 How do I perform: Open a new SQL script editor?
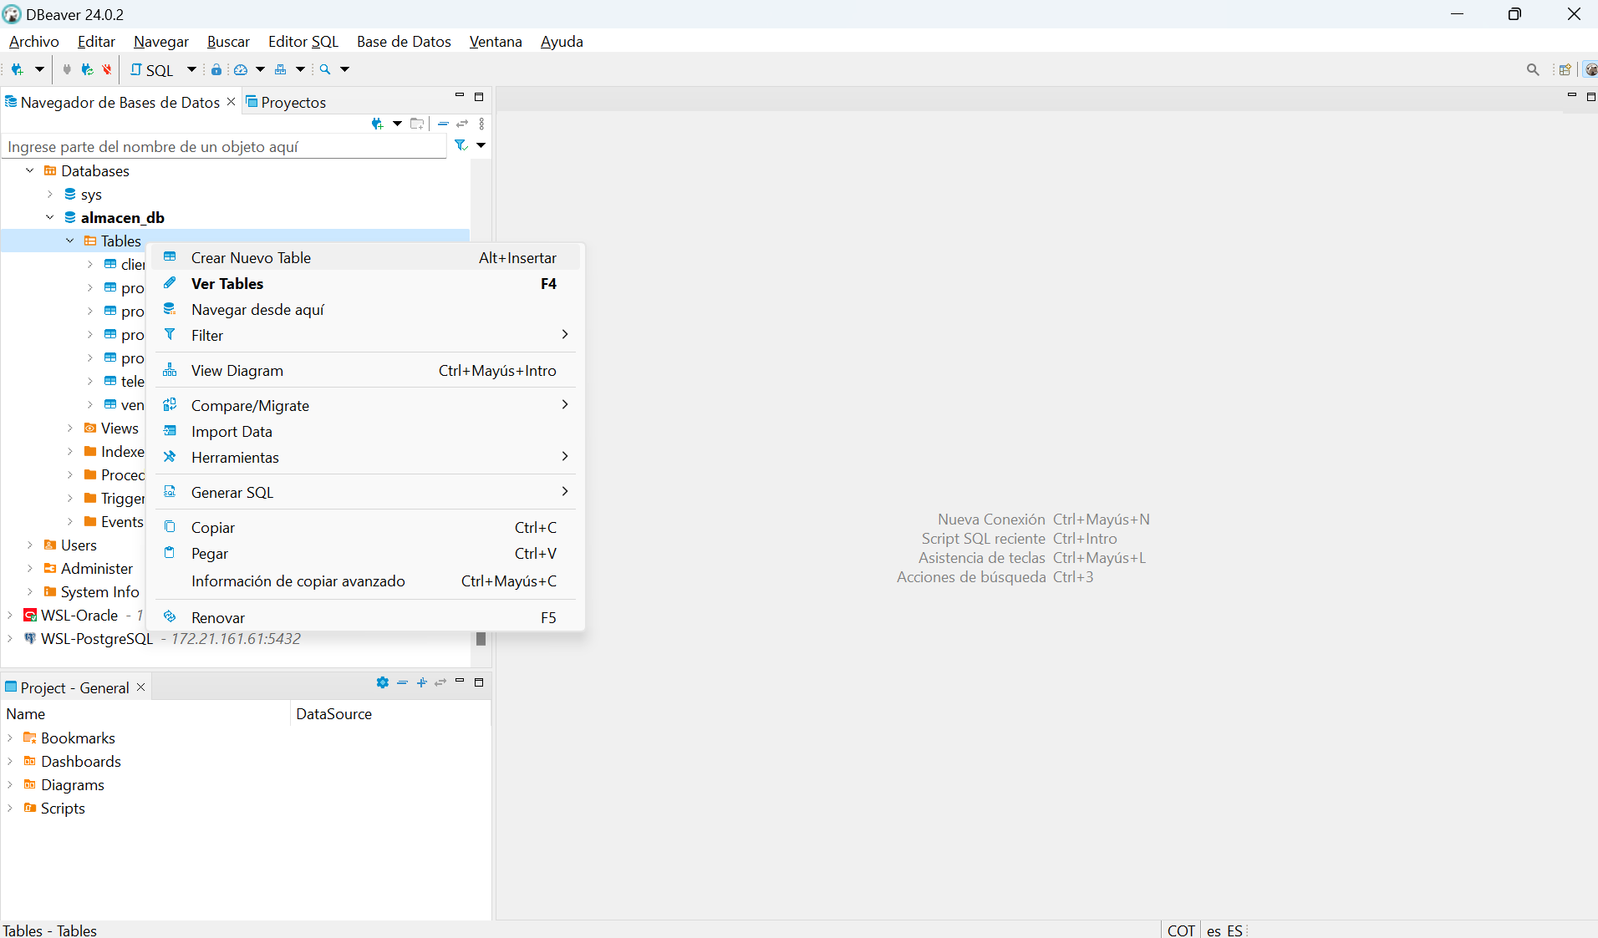tap(151, 70)
